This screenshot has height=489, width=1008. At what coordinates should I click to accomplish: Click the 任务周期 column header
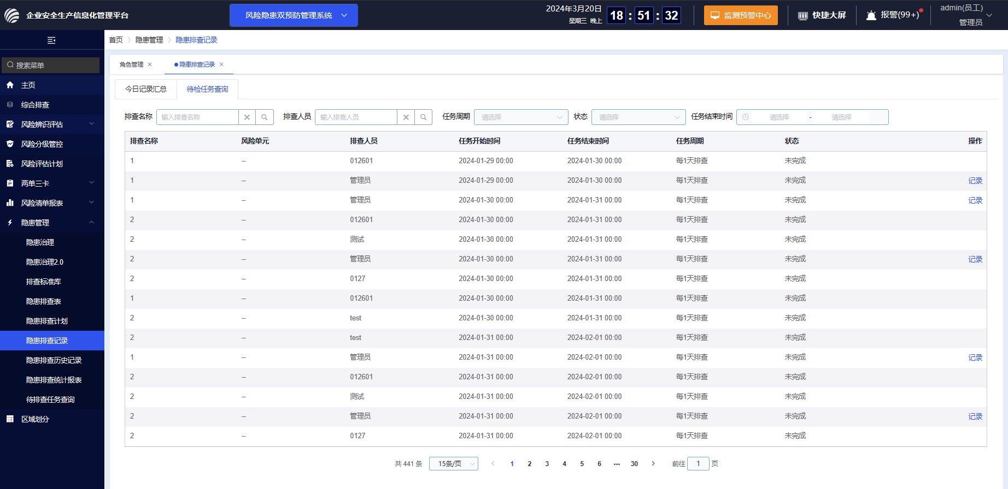point(690,141)
